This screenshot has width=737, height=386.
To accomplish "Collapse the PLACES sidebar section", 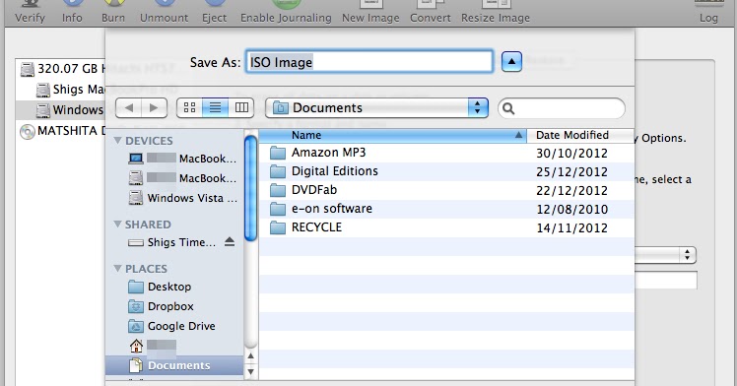I will [x=118, y=268].
